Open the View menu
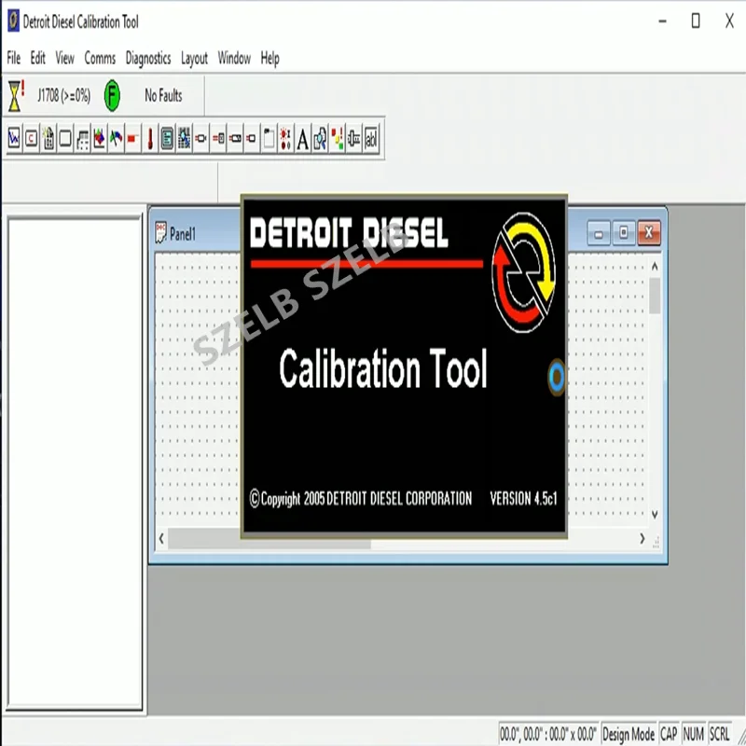Image resolution: width=746 pixels, height=746 pixels. click(x=64, y=58)
